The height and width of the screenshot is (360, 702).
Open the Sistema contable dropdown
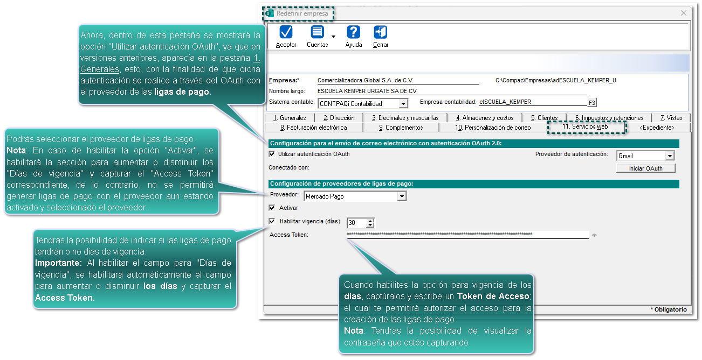(403, 103)
